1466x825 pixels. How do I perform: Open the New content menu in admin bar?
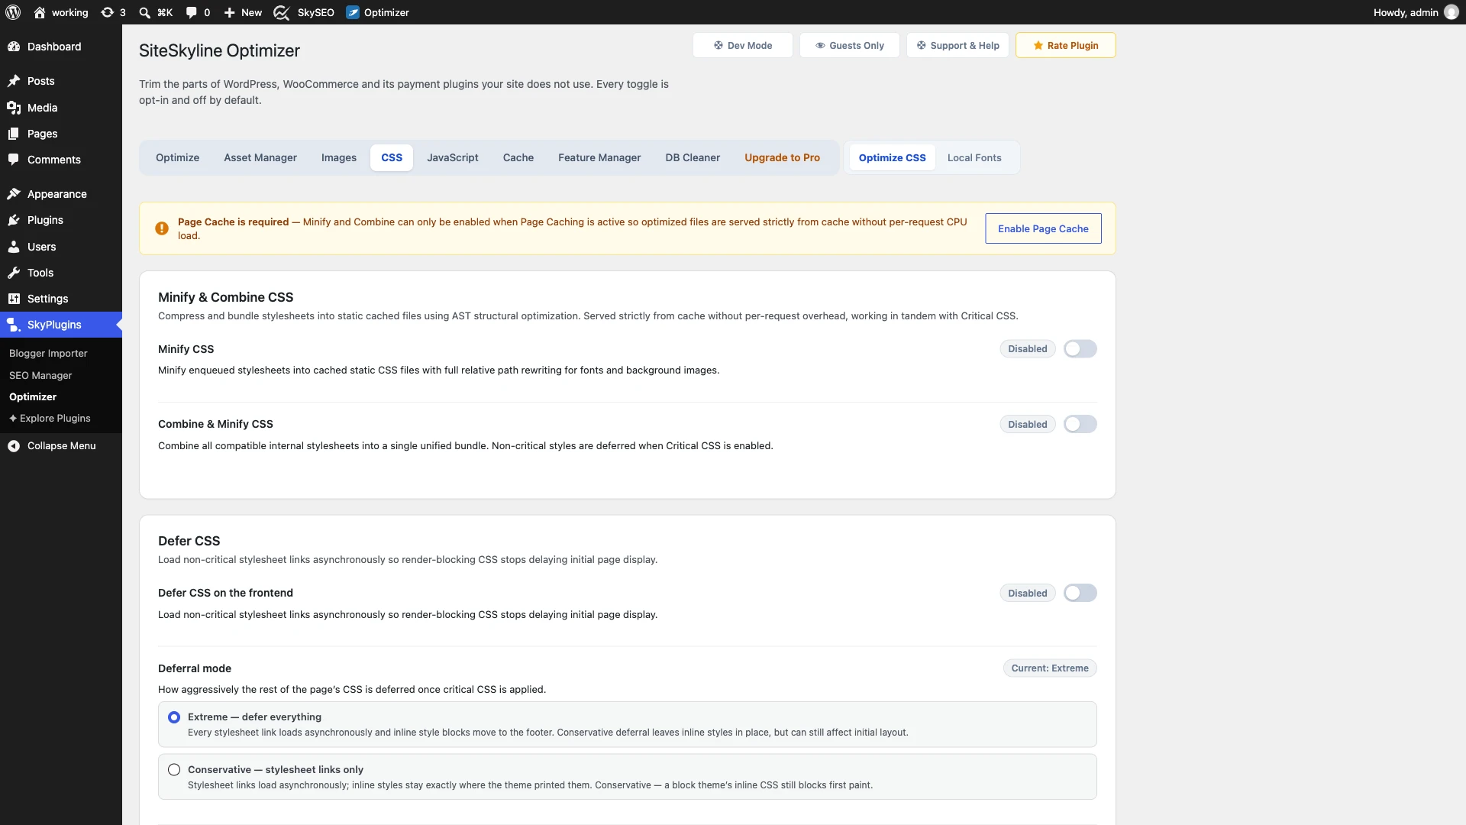[243, 12]
